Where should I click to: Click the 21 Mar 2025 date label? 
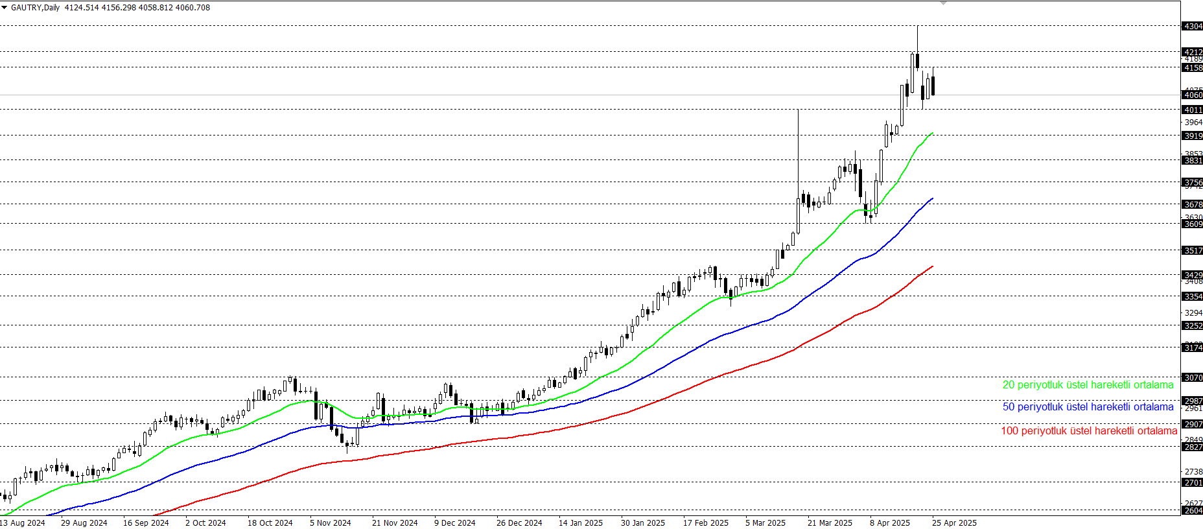click(x=830, y=523)
